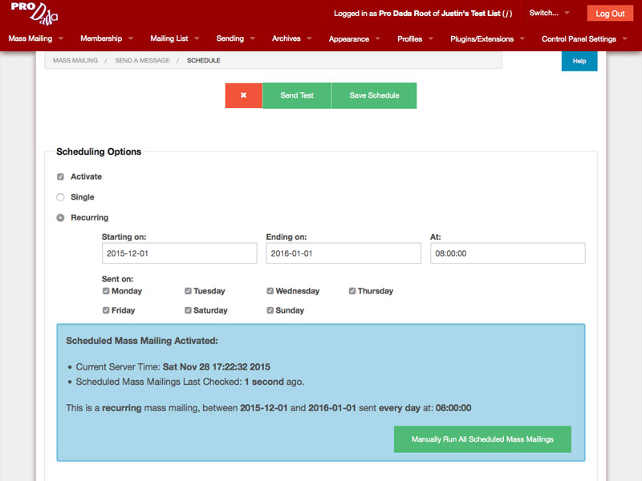Uncheck the Monday checkbox
This screenshot has width=642, height=481.
click(x=106, y=291)
